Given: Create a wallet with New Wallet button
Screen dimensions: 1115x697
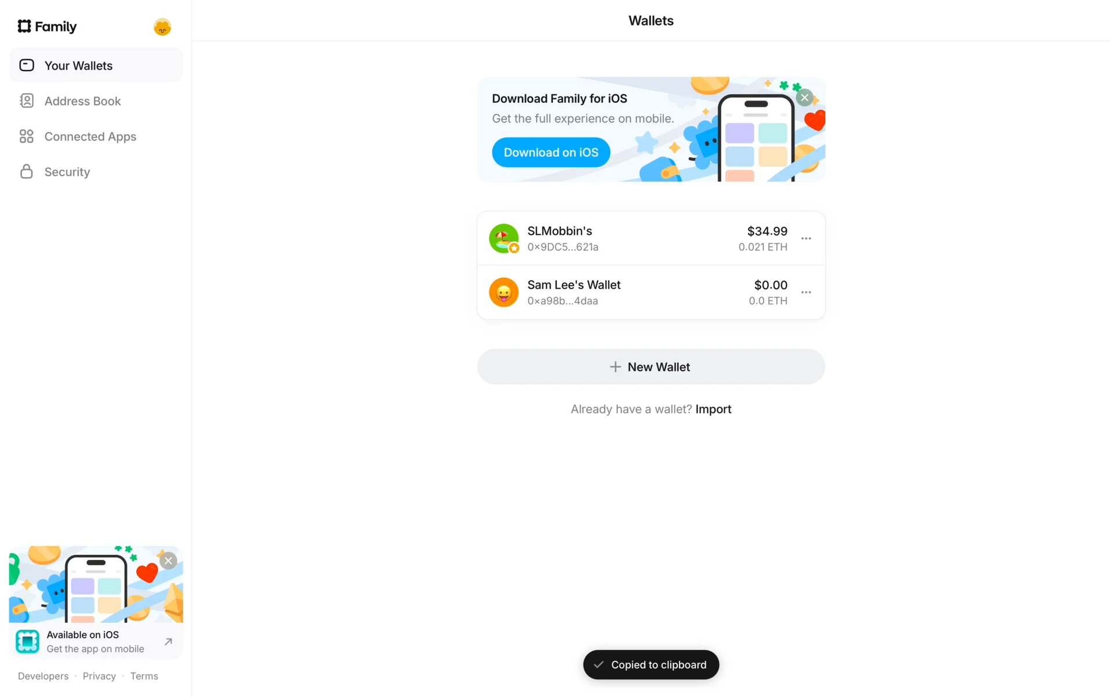Looking at the screenshot, I should (x=650, y=367).
